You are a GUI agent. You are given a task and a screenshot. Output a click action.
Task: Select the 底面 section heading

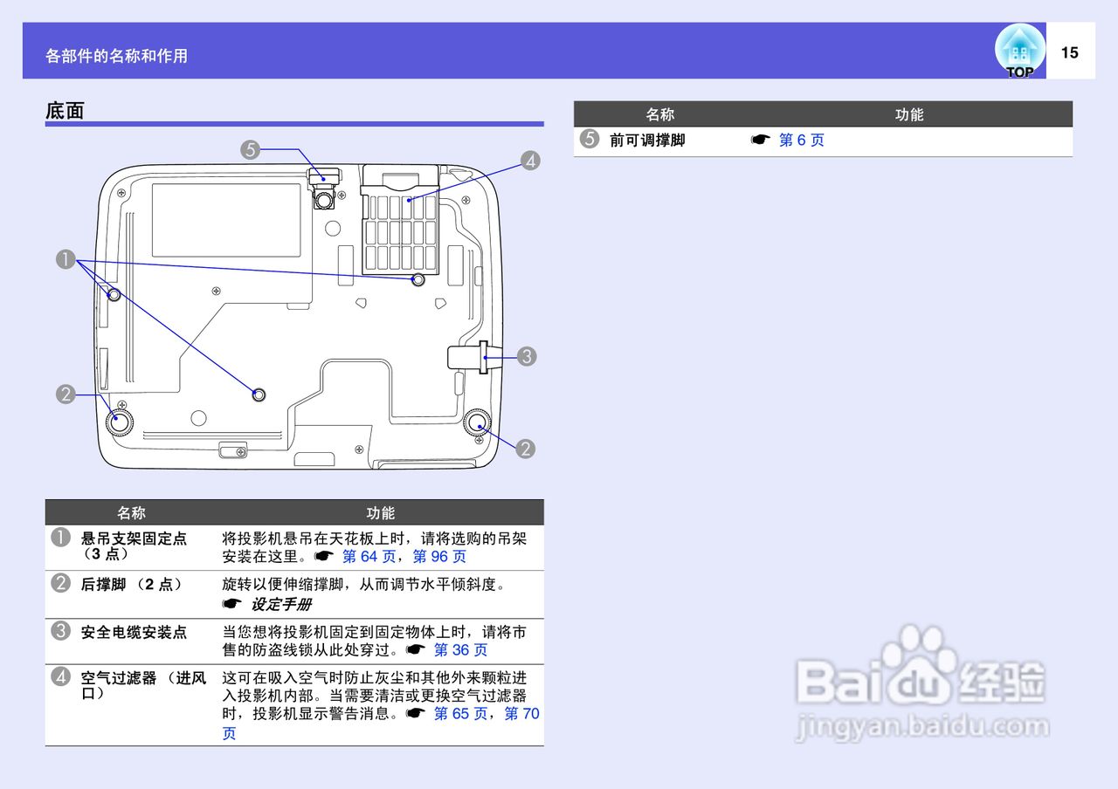pos(64,112)
